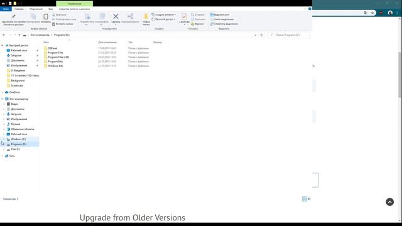
Task: Switch to large icons view in the status bar
Action: 309,199
